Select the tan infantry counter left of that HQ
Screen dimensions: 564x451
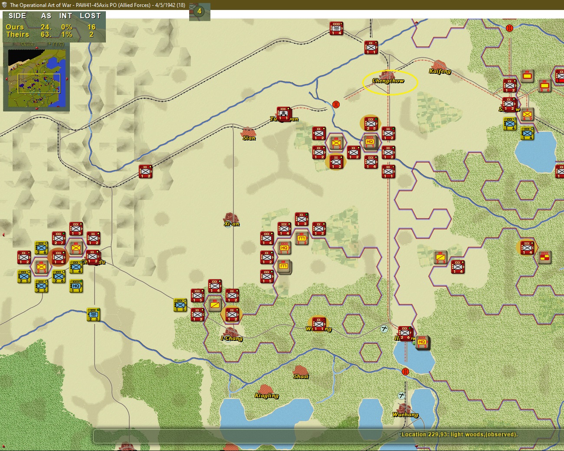click(x=336, y=142)
